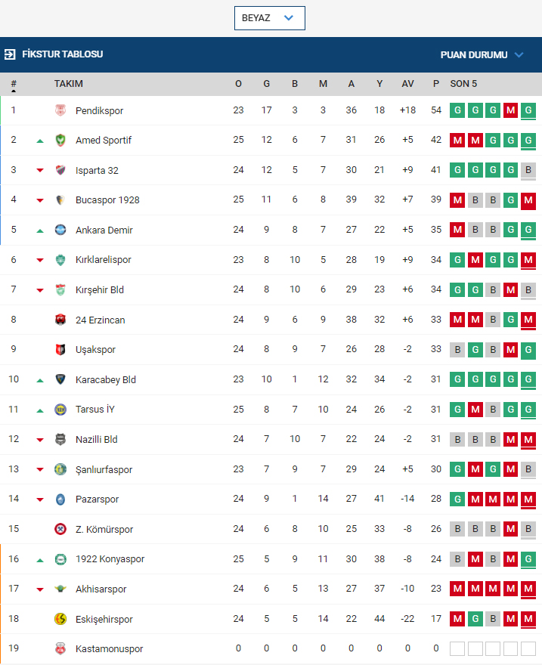Click the Eskişehirspor club logo

(60, 619)
